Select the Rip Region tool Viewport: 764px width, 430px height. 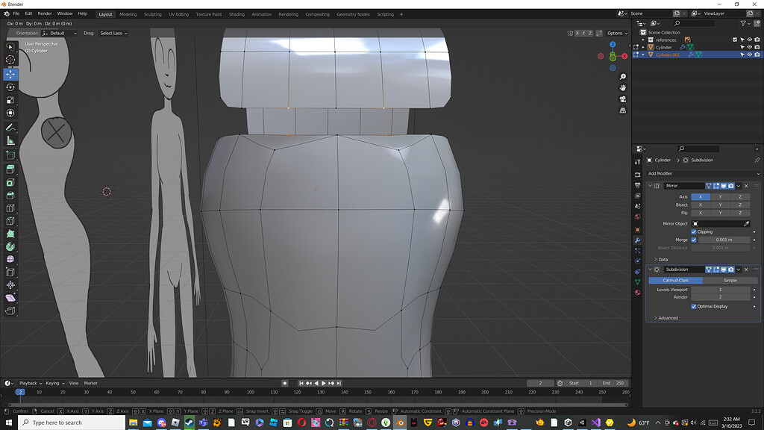click(10, 311)
